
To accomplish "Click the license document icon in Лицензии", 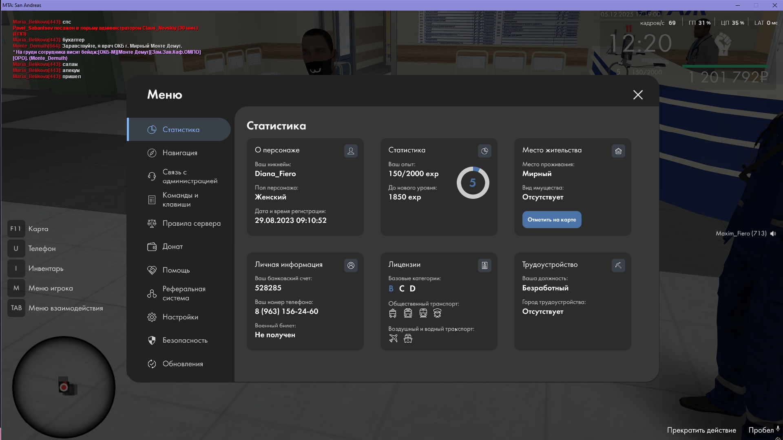I will pyautogui.click(x=484, y=266).
